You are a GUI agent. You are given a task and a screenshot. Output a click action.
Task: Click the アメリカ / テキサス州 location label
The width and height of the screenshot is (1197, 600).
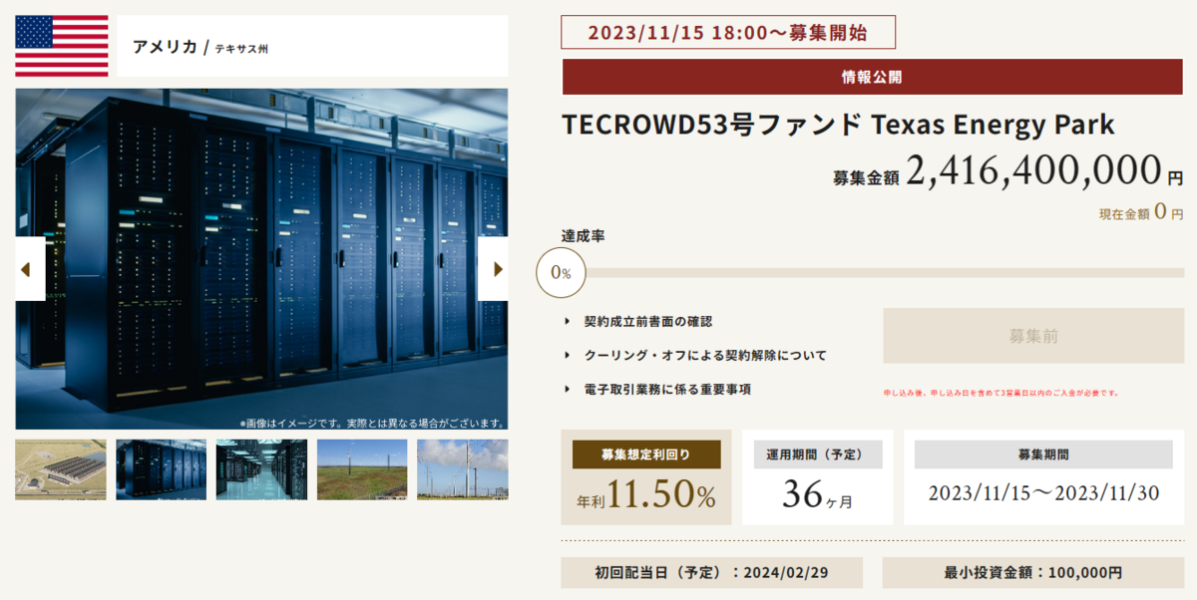[x=200, y=47]
